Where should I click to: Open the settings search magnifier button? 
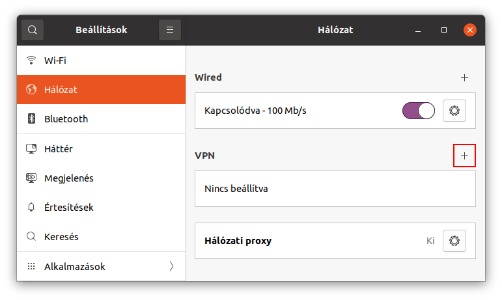coord(33,30)
